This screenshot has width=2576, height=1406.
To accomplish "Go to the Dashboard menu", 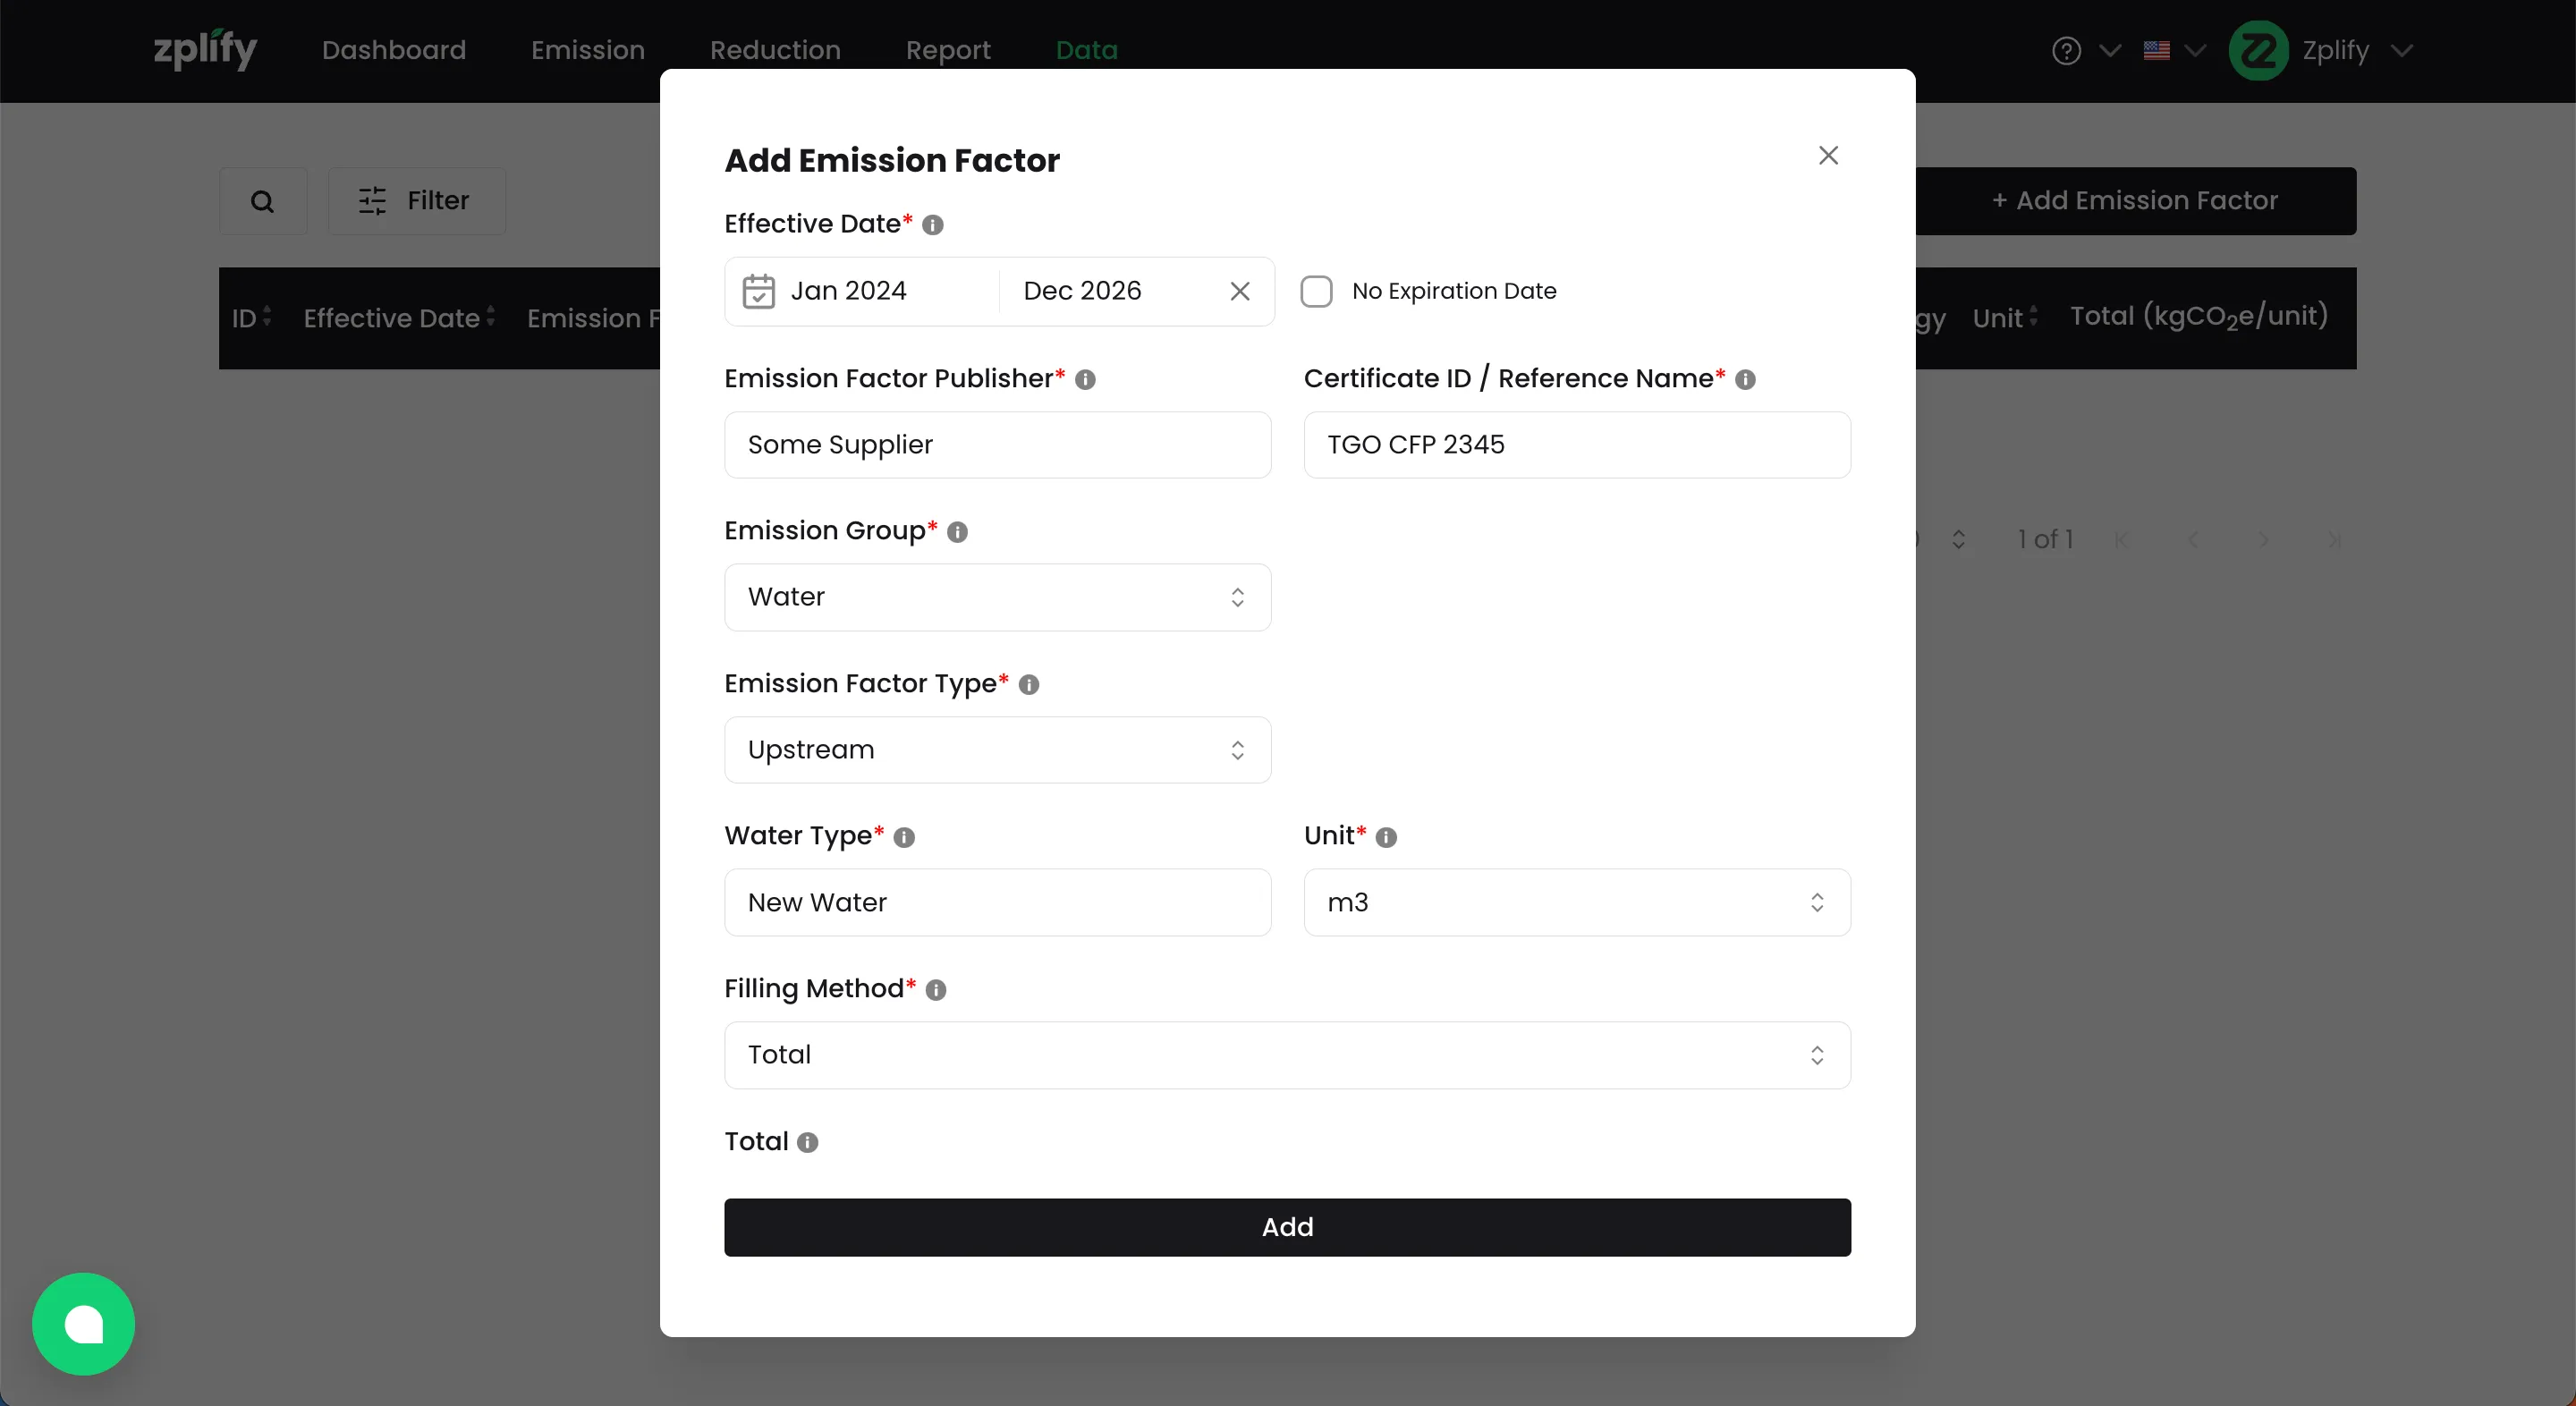I will (x=394, y=50).
